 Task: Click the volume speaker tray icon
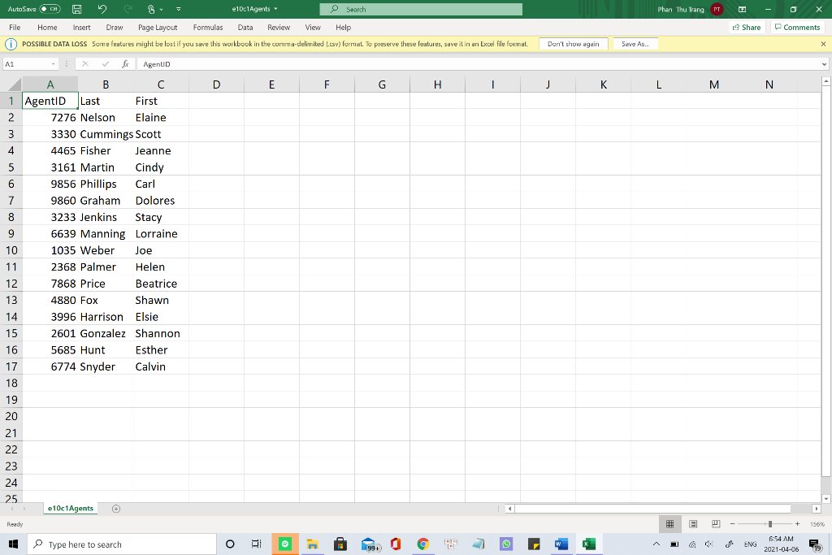point(708,544)
